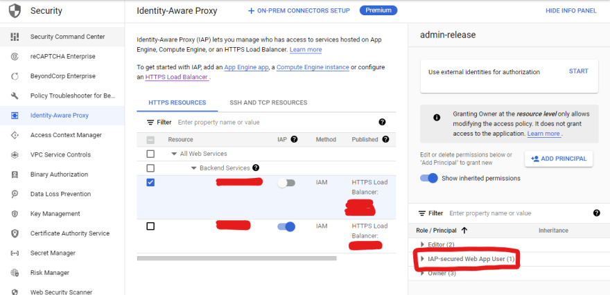Expand the Editor (2) role
Screen dimensions: 610x295
423,244
